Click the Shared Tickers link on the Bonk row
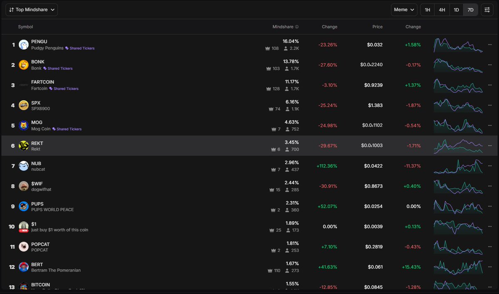The width and height of the screenshot is (499, 294). (x=61, y=68)
